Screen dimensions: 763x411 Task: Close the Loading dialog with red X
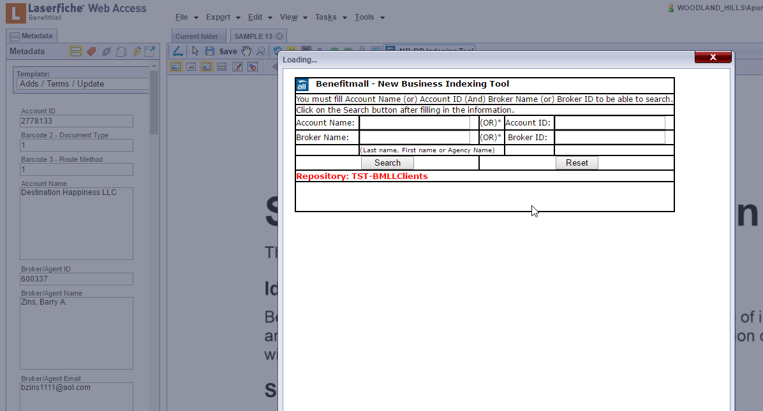[713, 57]
